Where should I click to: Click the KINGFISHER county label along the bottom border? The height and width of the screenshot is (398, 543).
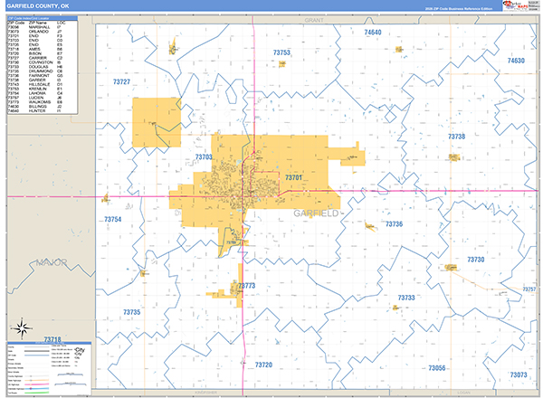(205, 393)
